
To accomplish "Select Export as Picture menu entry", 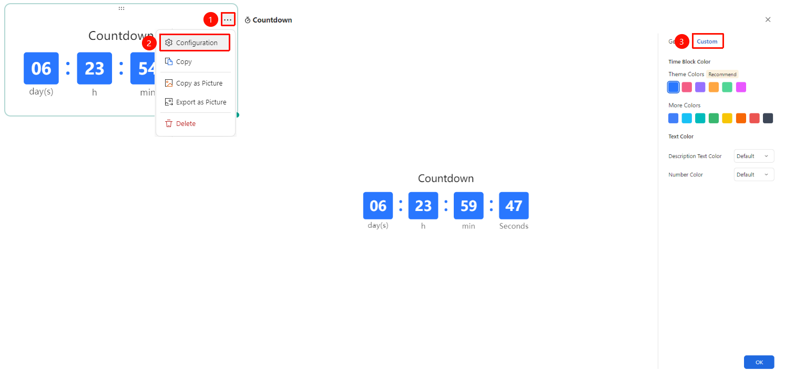I will pos(195,102).
